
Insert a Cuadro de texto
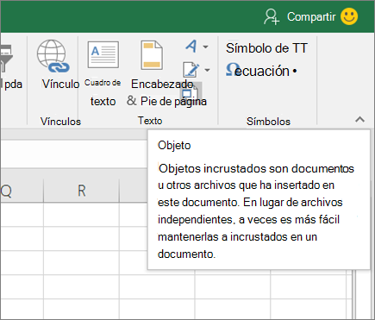[x=103, y=74]
